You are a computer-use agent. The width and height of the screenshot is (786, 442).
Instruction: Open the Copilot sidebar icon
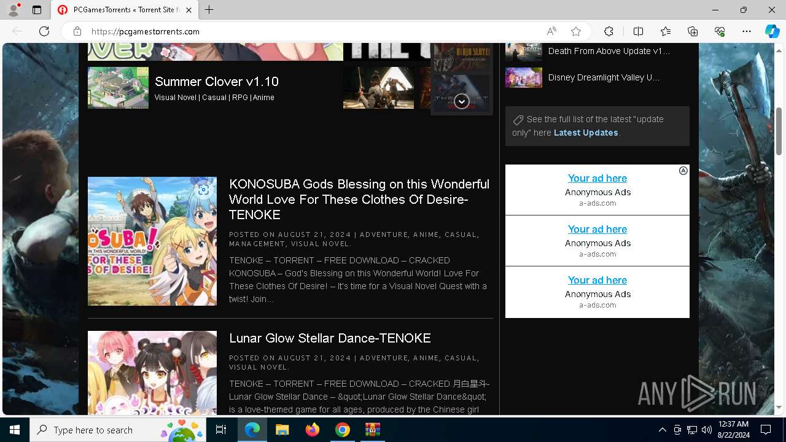772,31
